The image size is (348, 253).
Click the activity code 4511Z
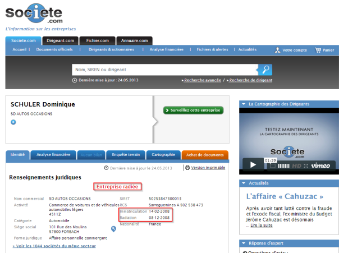pos(55,214)
